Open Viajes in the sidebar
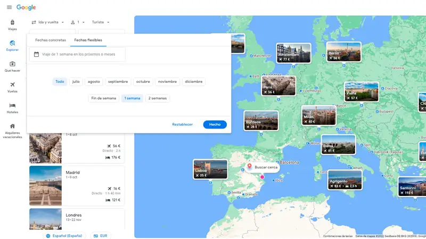This screenshot has width=426, height=239. click(12, 25)
